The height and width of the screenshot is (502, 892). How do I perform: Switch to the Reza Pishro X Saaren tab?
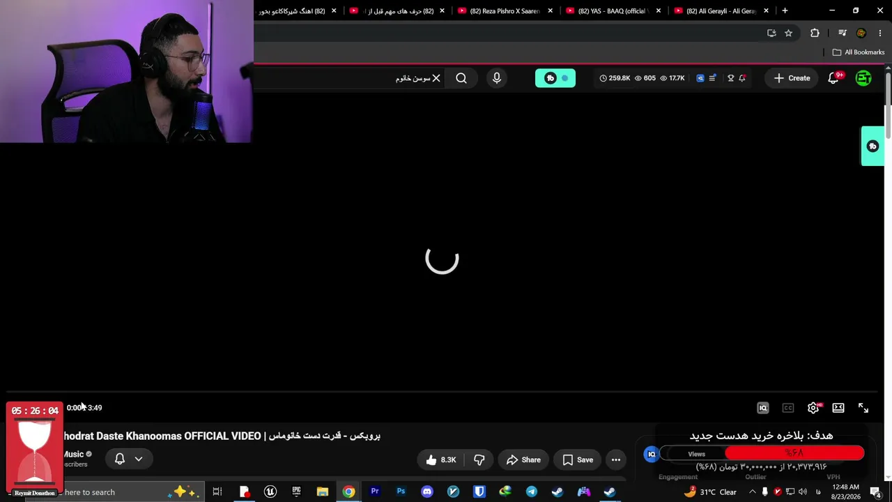[505, 11]
